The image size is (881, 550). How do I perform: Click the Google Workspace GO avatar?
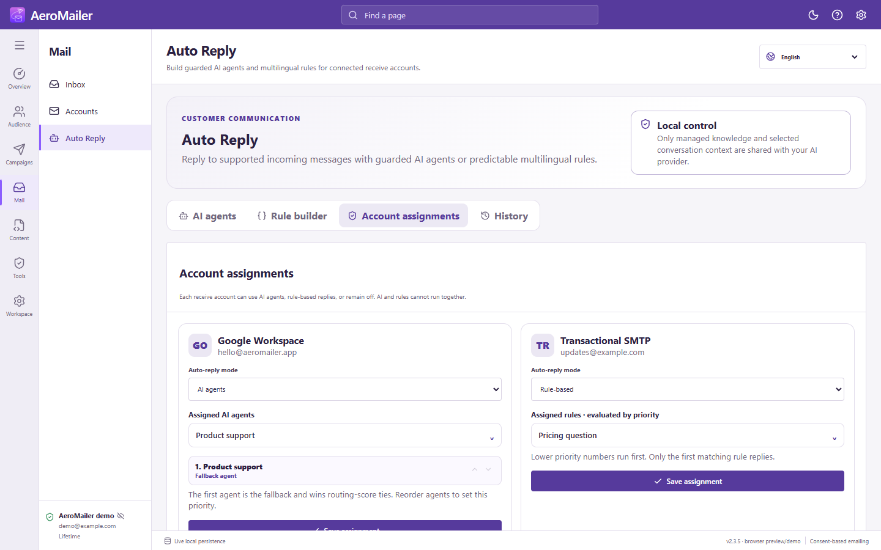tap(200, 345)
